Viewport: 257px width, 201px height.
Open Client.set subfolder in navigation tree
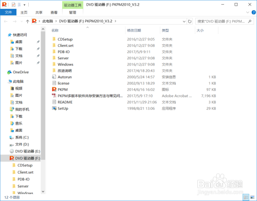coord(26,172)
